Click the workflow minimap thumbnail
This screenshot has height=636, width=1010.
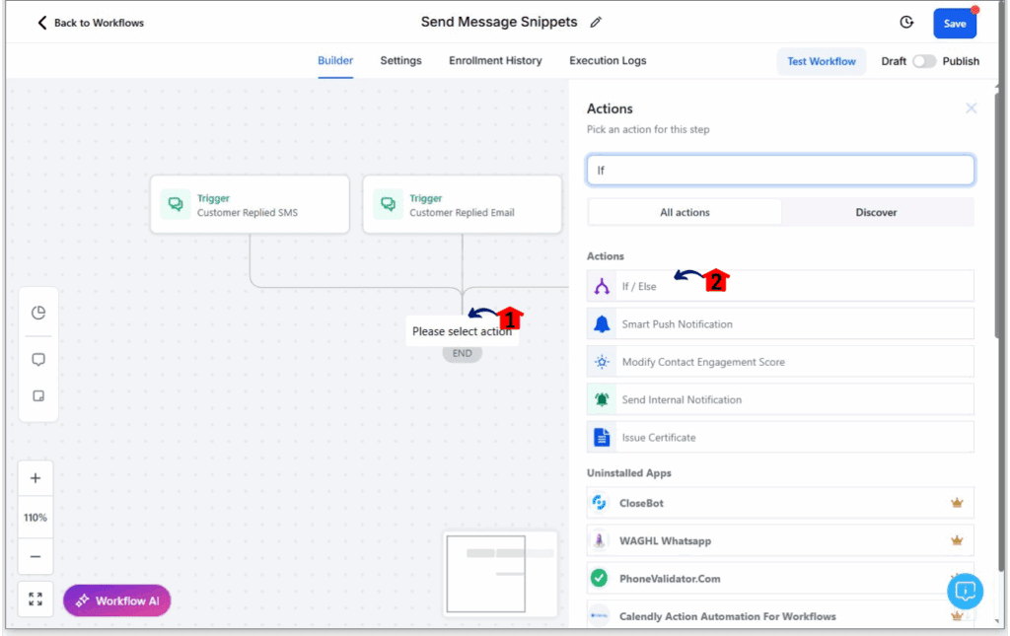pos(500,573)
